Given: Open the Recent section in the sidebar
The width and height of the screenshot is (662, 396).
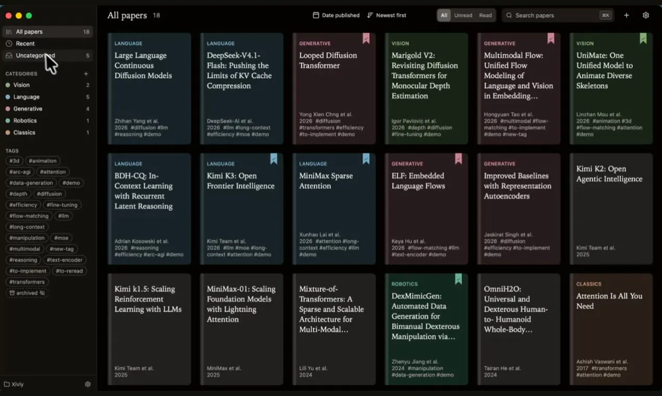Looking at the screenshot, I should 47,44.
